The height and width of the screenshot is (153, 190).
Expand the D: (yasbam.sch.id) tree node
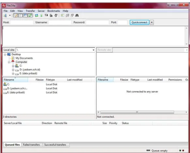(13, 70)
